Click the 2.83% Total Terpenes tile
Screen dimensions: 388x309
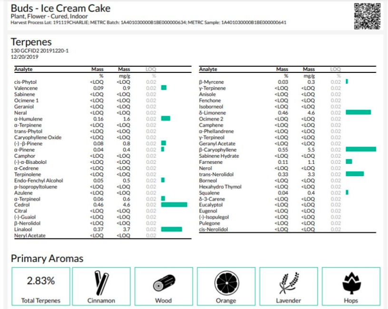(40, 286)
